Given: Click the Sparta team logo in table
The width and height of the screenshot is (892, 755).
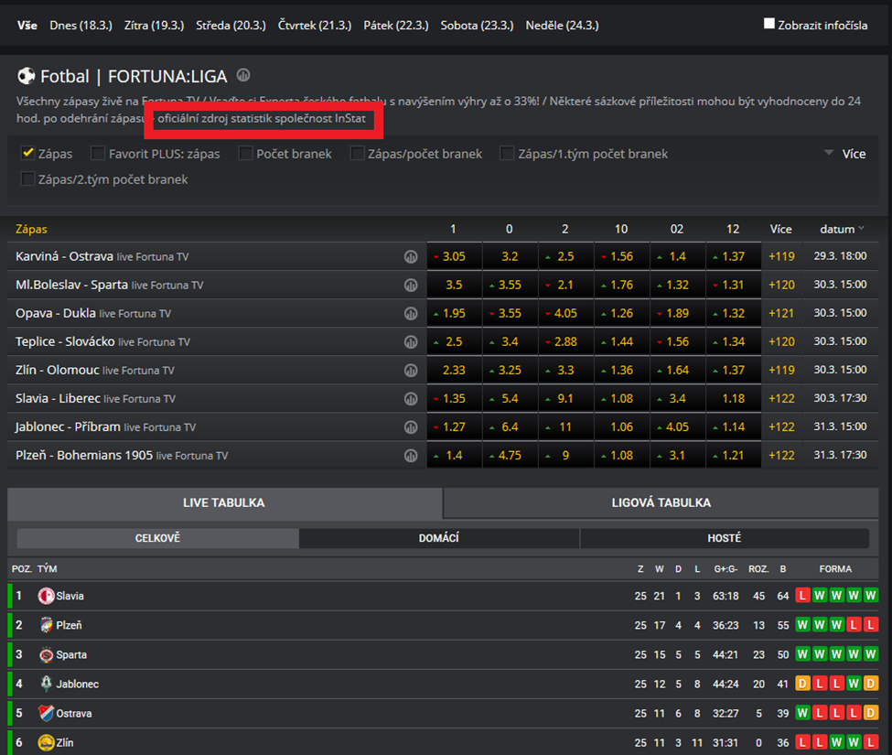Looking at the screenshot, I should [46, 654].
